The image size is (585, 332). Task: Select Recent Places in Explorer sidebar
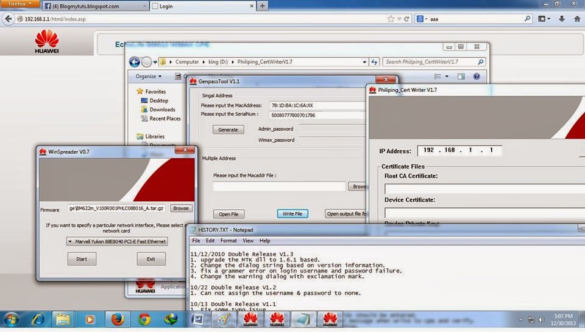[x=161, y=119]
